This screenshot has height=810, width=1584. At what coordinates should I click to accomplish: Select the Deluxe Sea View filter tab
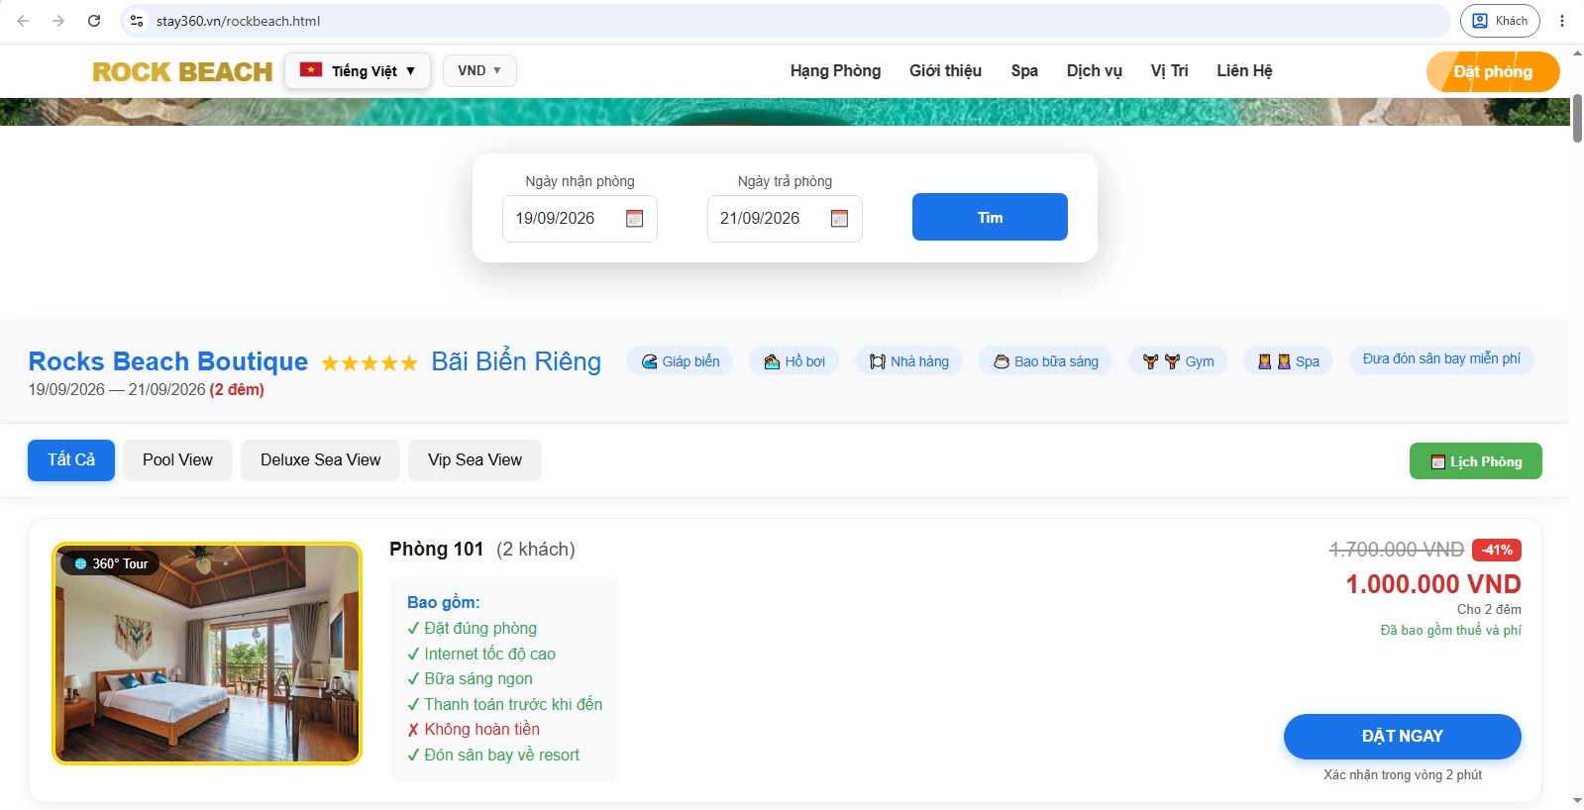[x=320, y=460]
